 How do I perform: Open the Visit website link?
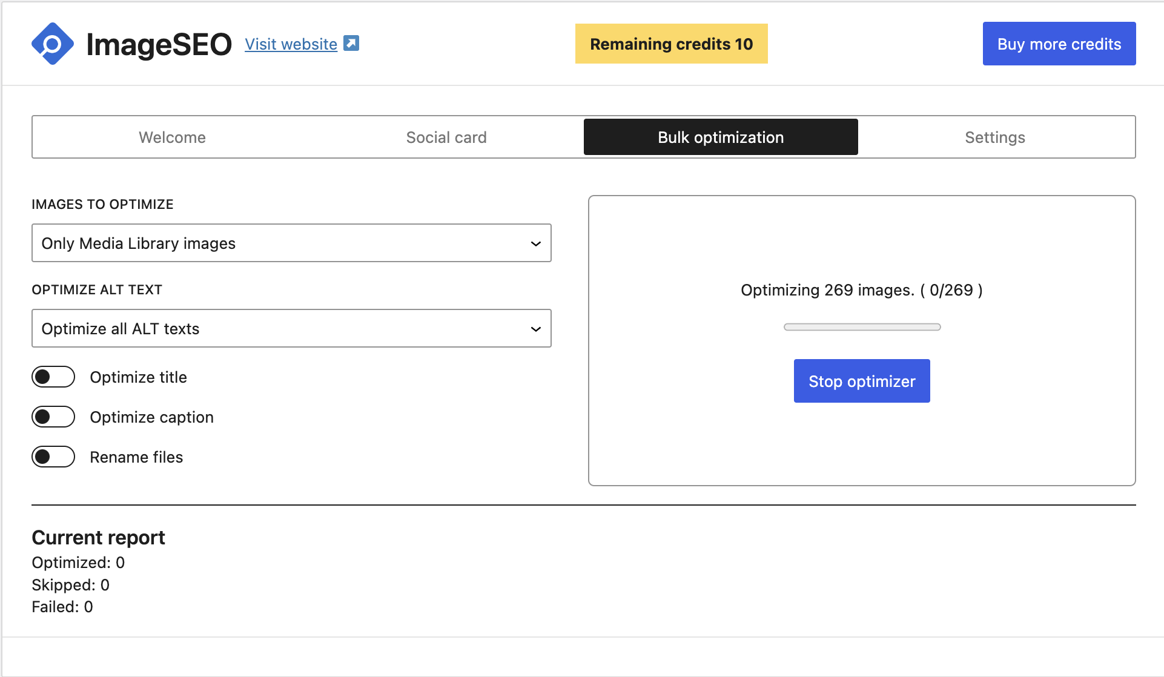pos(291,44)
